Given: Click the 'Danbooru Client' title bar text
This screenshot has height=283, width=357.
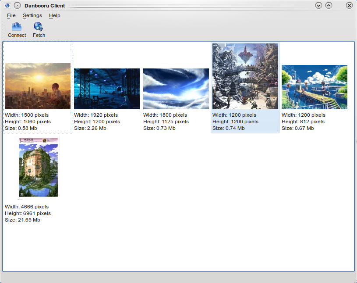Looking at the screenshot, I should click(45, 6).
